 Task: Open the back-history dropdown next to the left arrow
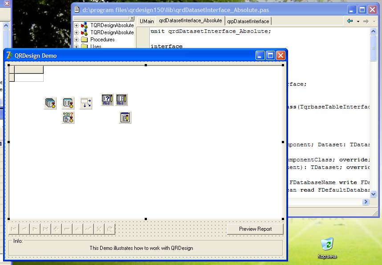coord(358,21)
